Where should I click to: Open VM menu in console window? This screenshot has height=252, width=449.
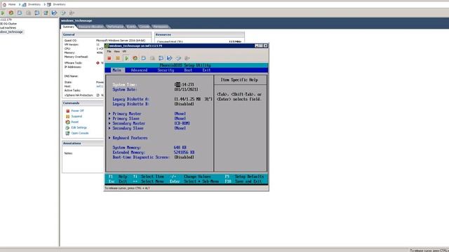[x=124, y=51]
